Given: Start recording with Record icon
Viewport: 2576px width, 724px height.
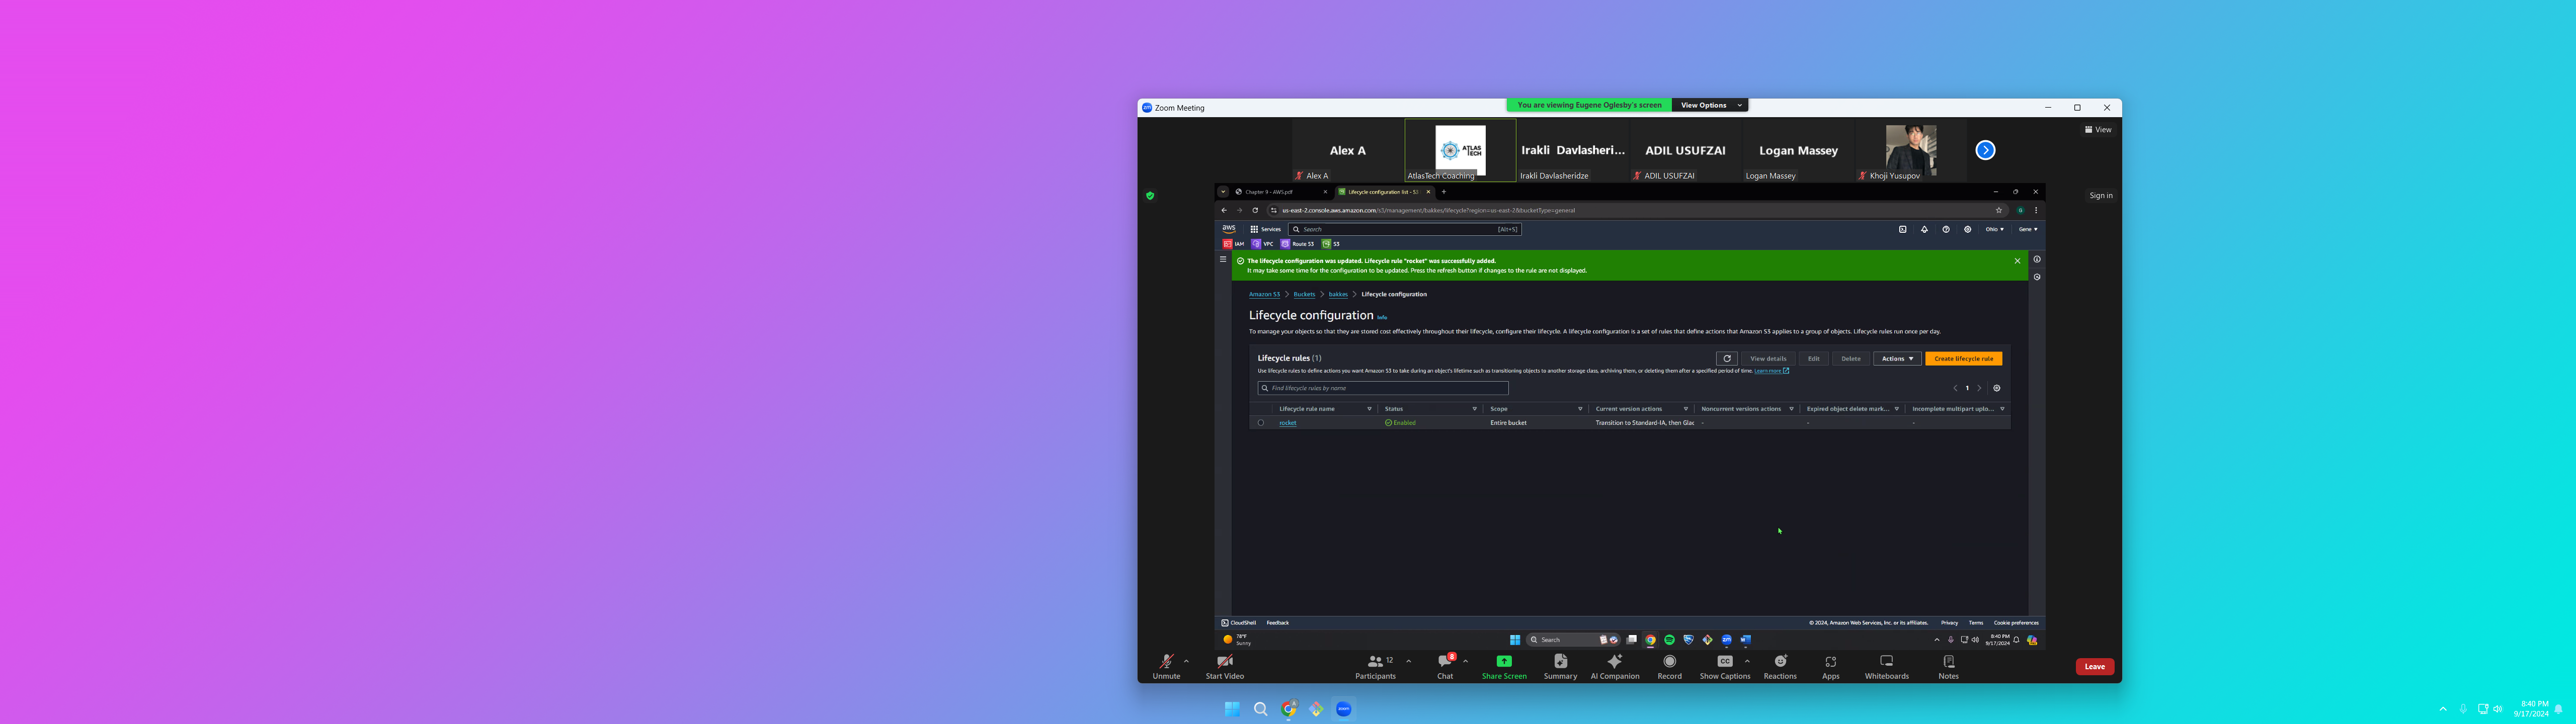Looking at the screenshot, I should (1669, 662).
